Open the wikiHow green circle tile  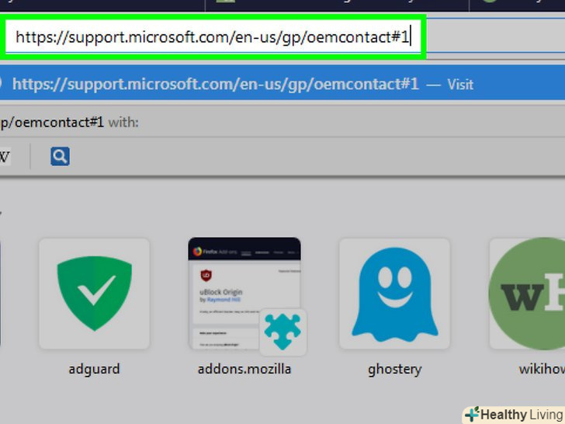coord(527,294)
